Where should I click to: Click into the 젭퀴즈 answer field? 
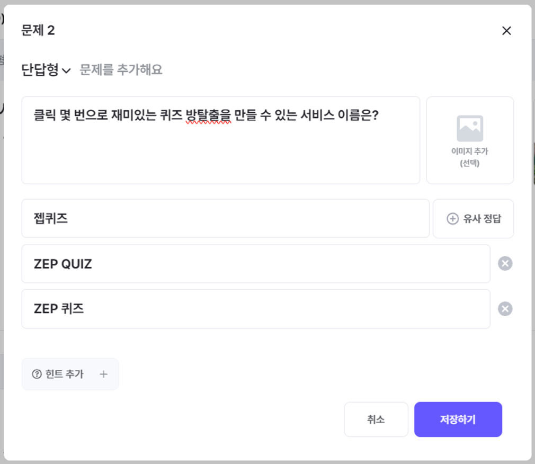tap(225, 219)
